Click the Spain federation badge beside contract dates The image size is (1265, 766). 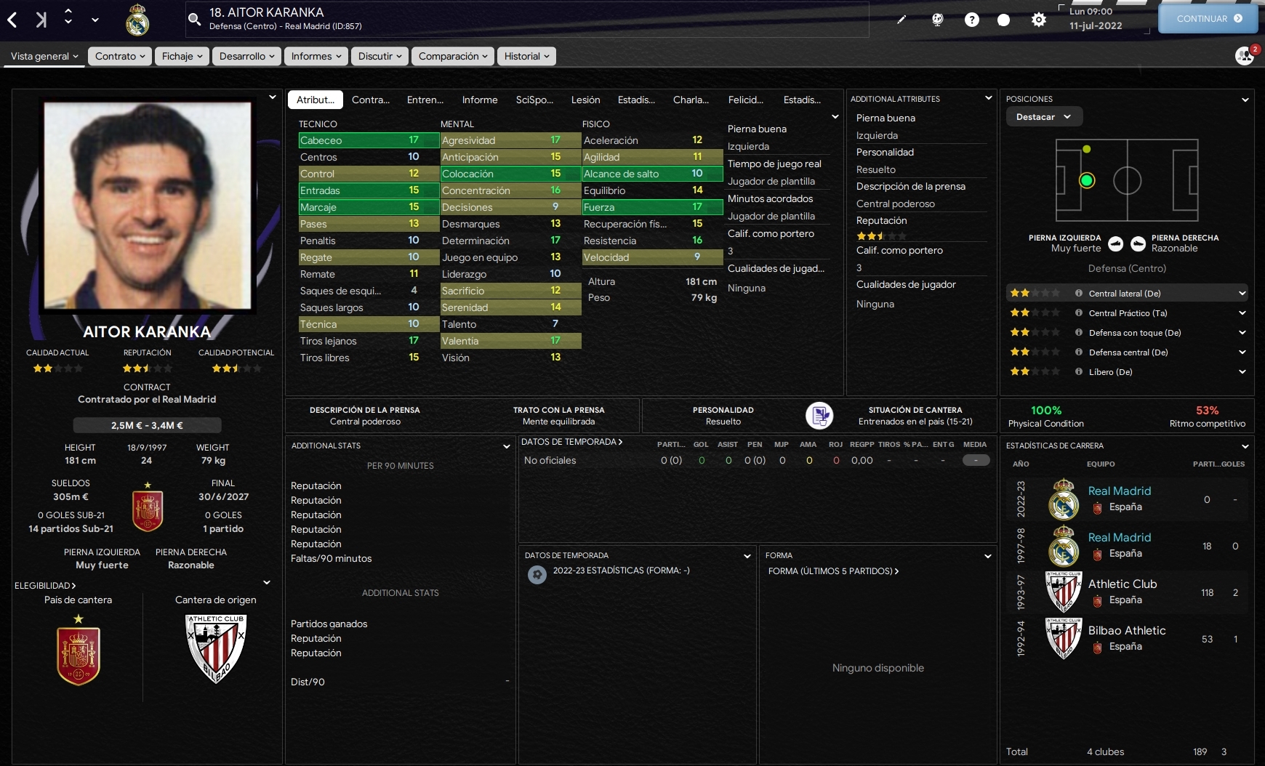pos(148,507)
